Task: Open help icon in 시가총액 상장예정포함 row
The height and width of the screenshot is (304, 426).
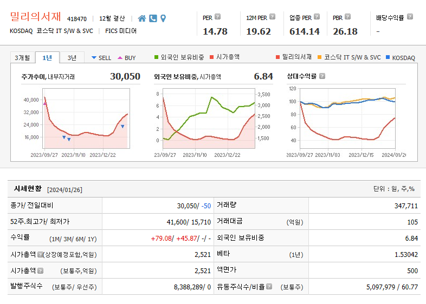Action: (40, 254)
